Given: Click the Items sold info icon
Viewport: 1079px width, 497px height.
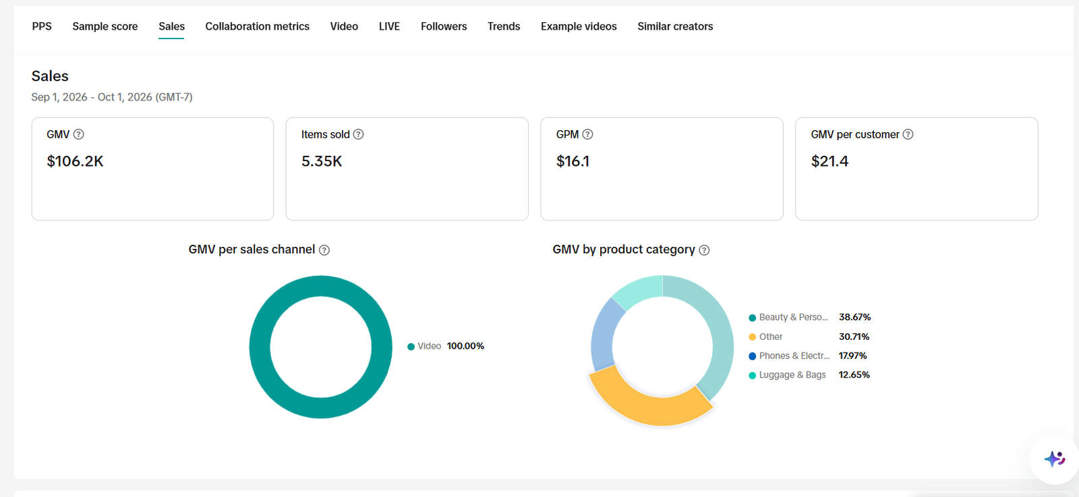Looking at the screenshot, I should (x=359, y=134).
